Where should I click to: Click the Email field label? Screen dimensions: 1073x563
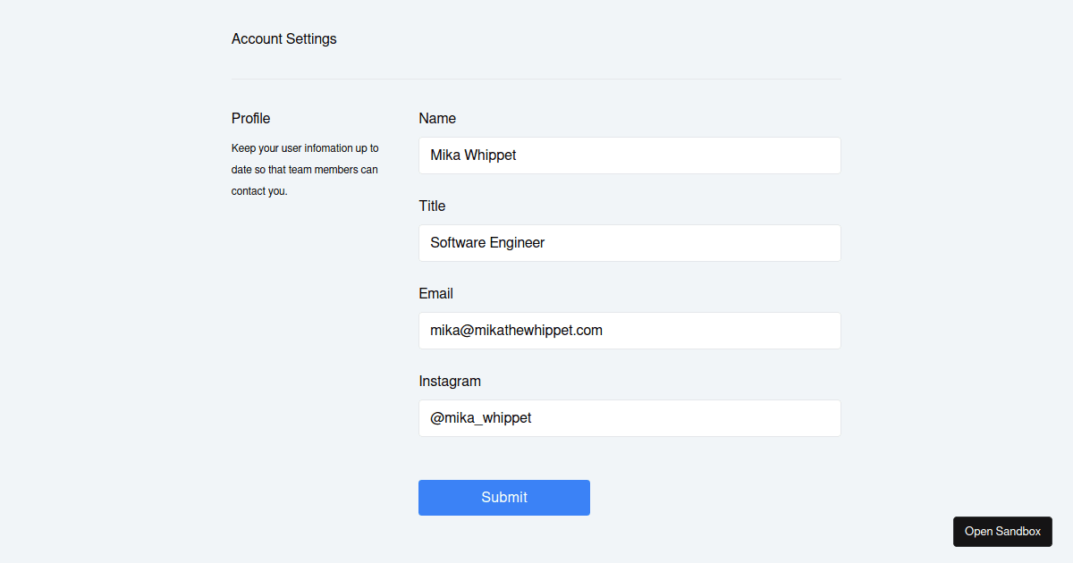pyautogui.click(x=435, y=294)
